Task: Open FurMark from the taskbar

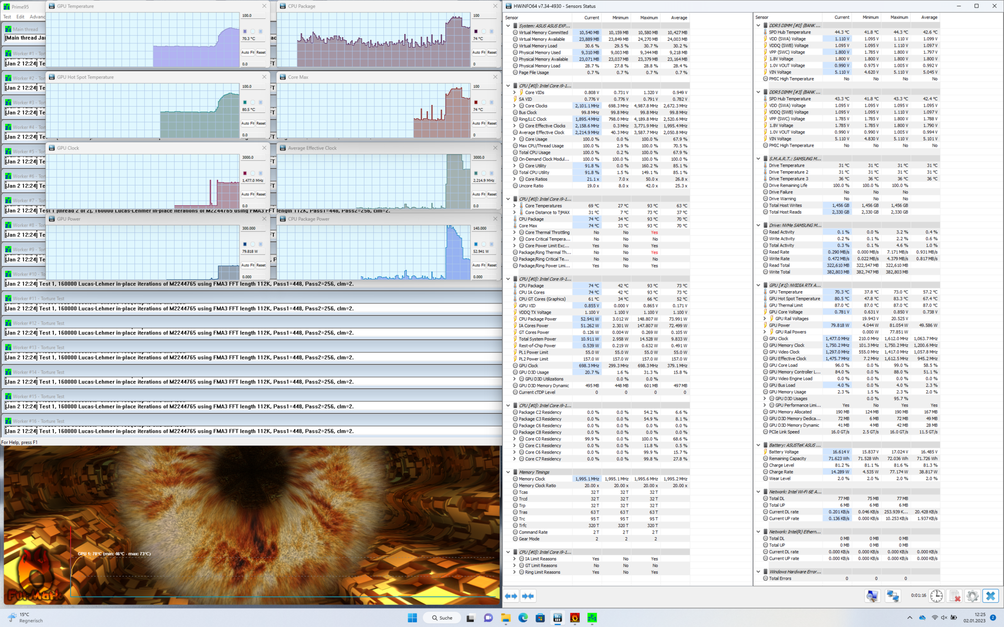Action: pos(575,618)
